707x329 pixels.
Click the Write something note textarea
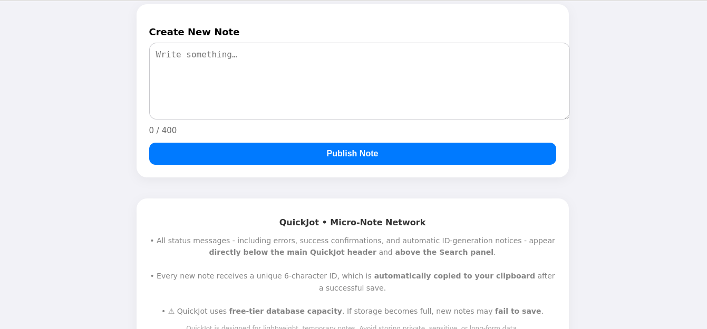359,81
